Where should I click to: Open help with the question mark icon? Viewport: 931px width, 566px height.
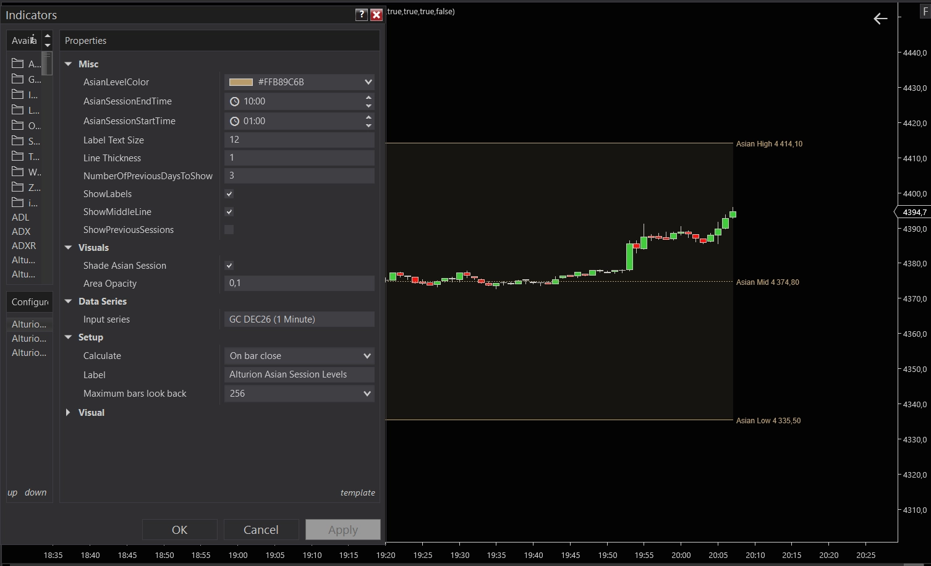click(362, 15)
